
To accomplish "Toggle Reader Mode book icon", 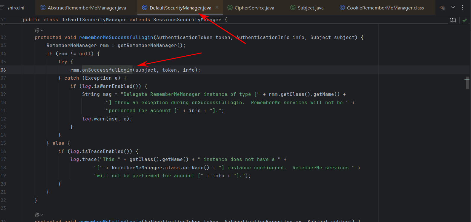I will 453,20.
